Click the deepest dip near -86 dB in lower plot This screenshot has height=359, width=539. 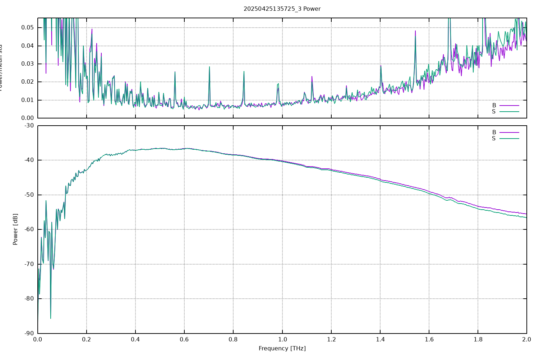[51, 318]
